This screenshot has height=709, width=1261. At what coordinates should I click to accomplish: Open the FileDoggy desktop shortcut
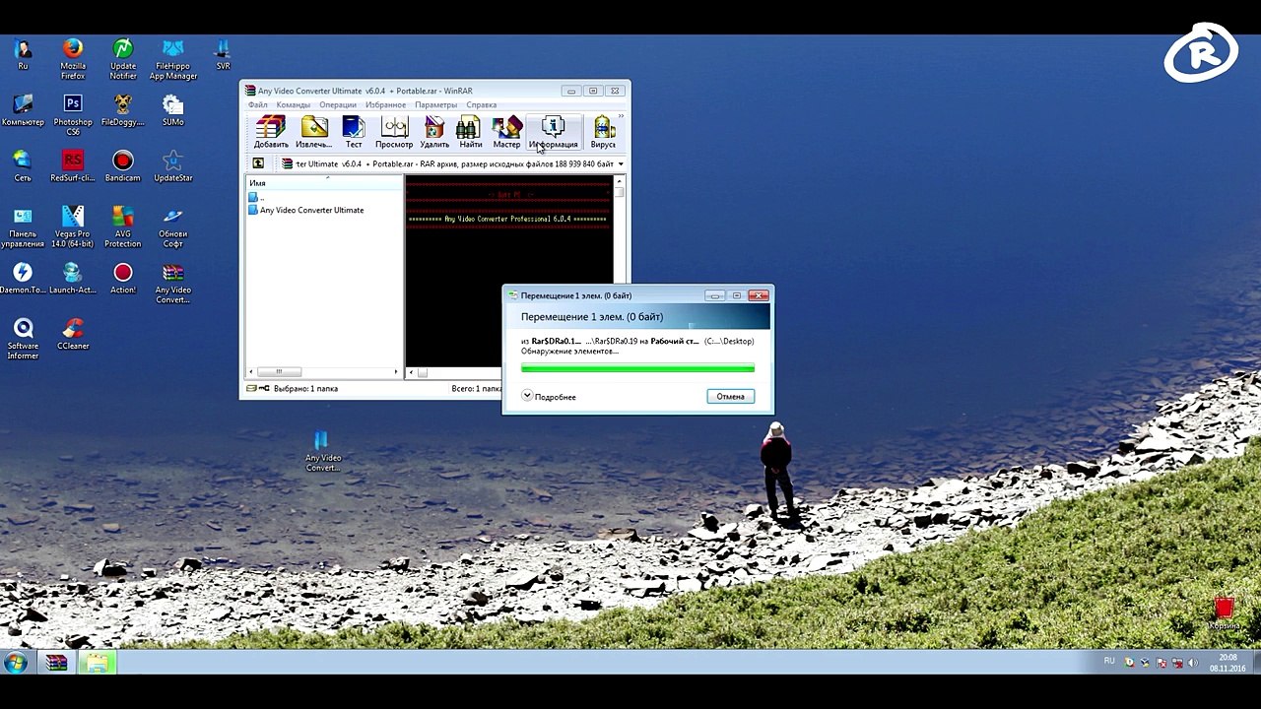click(123, 110)
